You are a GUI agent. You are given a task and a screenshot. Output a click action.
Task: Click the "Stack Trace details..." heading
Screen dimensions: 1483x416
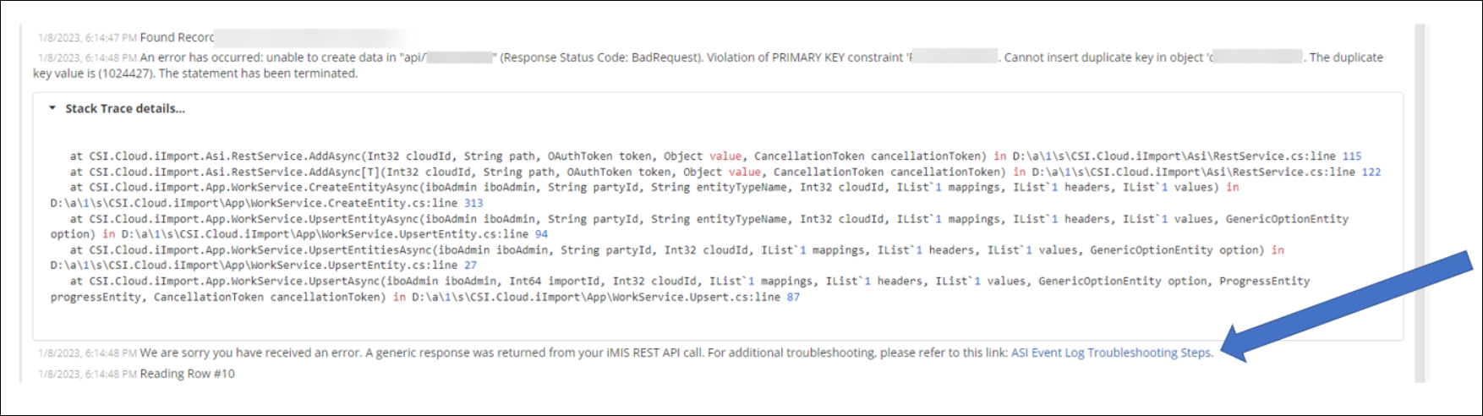click(125, 108)
